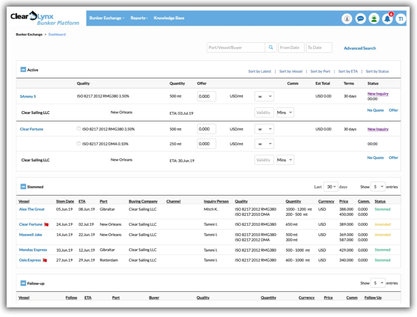The height and width of the screenshot is (317, 417).
Task: Tick checkbox for ISO 8217 2012 DMA 0.10%
Action: tap(78, 143)
